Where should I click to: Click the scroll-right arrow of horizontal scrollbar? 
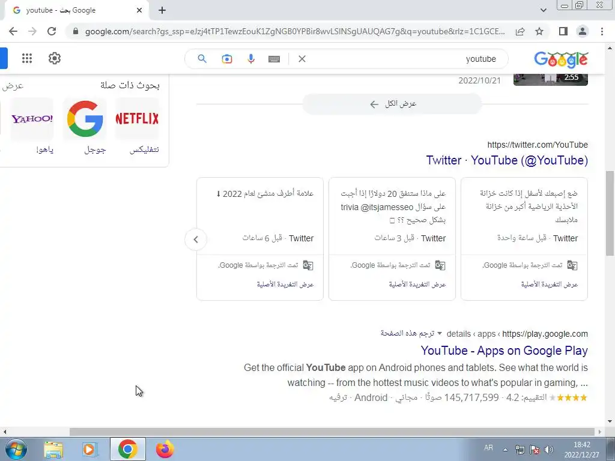point(600,432)
